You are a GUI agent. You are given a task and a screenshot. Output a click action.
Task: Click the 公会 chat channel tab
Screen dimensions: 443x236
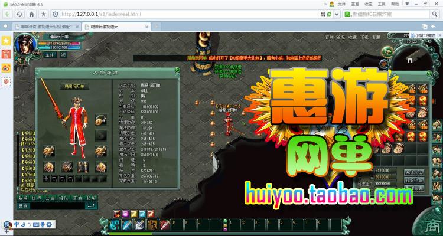point(50,198)
